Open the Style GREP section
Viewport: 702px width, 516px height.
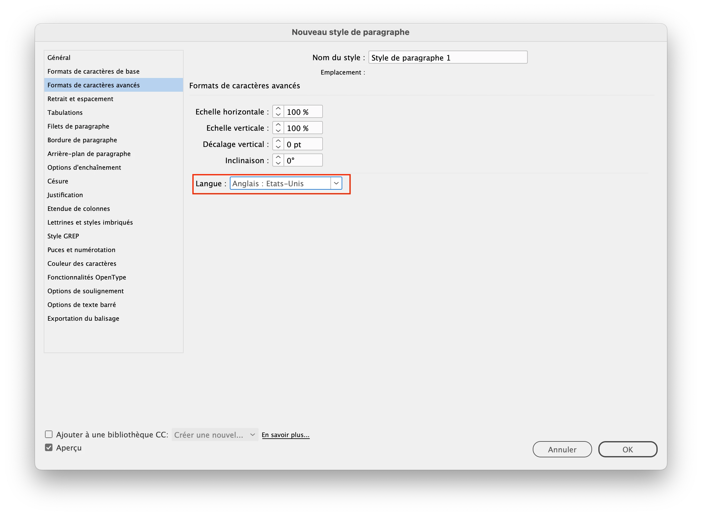coord(63,236)
